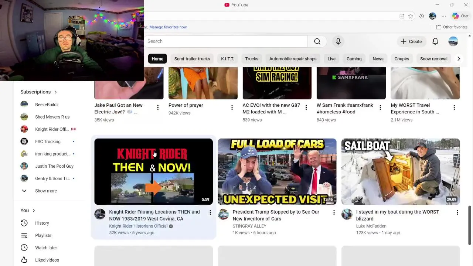Start voice search with the microphone icon

tap(338, 41)
